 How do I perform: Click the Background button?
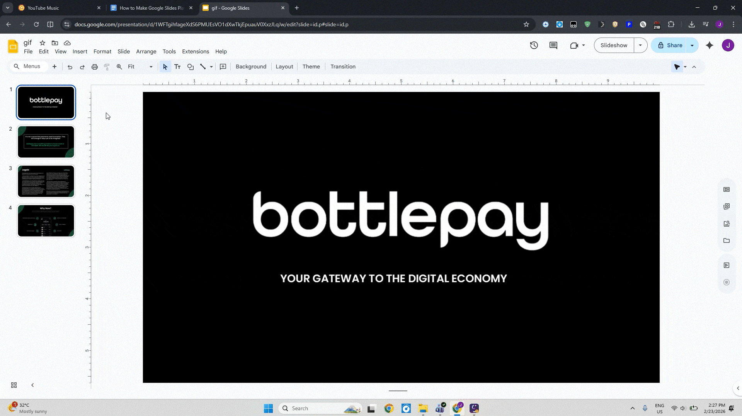click(x=251, y=66)
